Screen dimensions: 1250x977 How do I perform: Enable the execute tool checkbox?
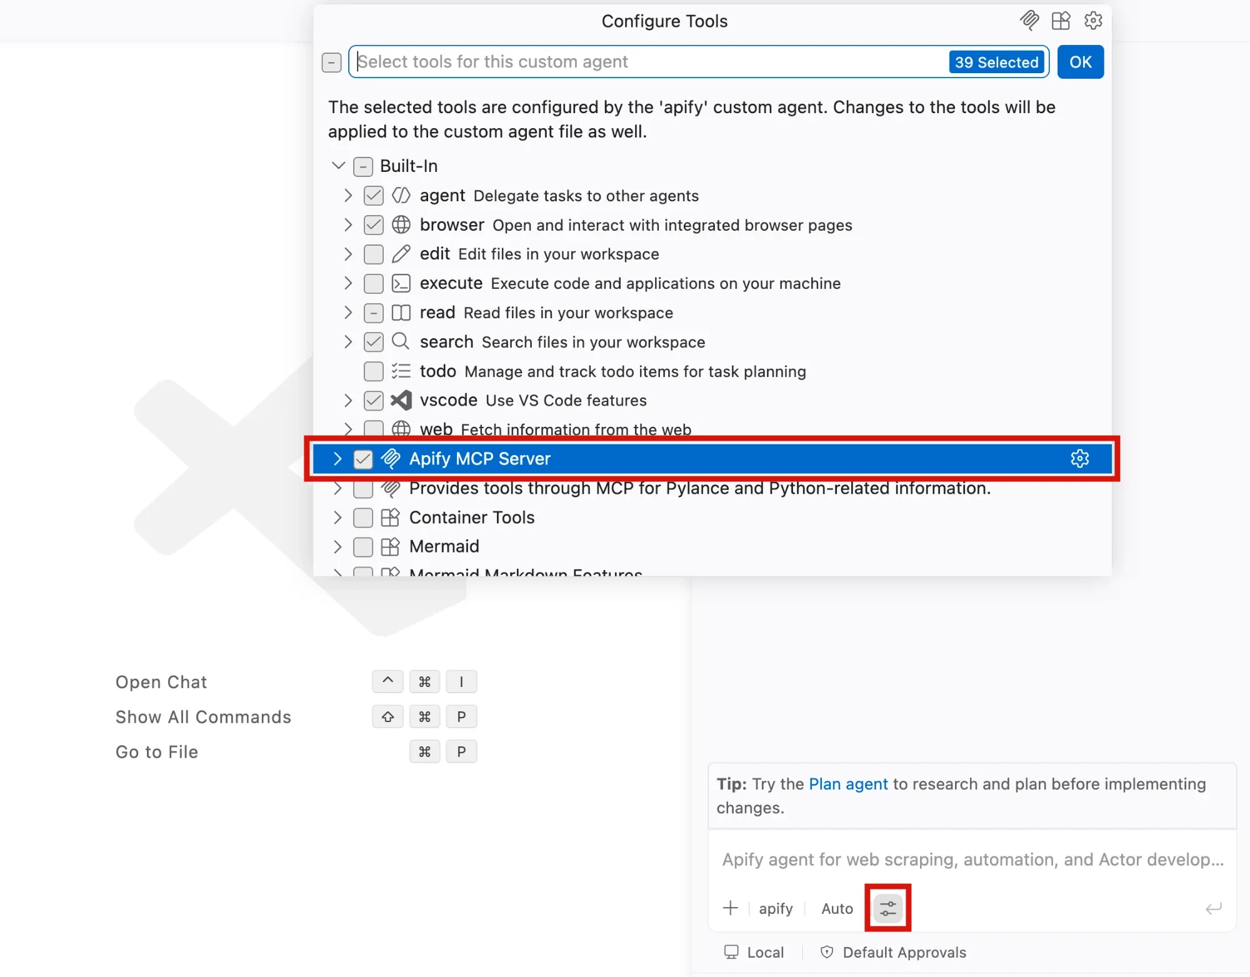pos(373,283)
